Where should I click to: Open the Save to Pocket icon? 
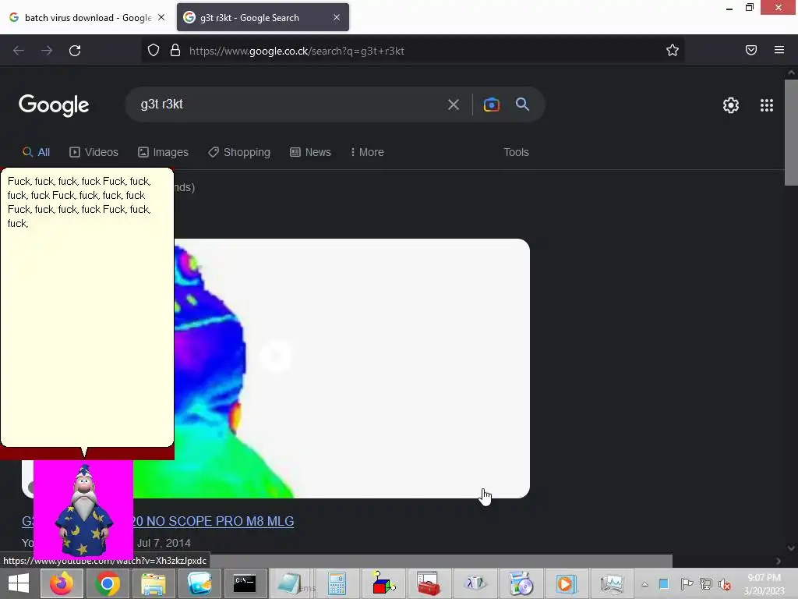751,50
